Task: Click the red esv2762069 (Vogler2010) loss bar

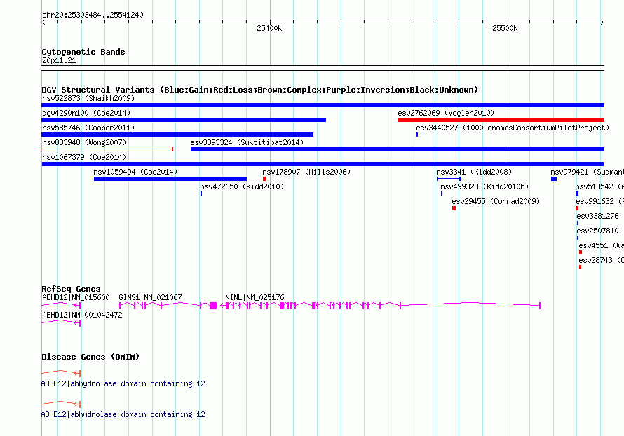Action: click(501, 120)
